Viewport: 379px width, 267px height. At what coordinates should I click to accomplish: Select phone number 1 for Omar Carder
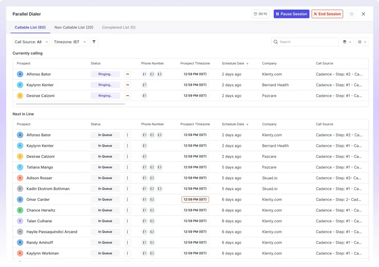(144, 199)
